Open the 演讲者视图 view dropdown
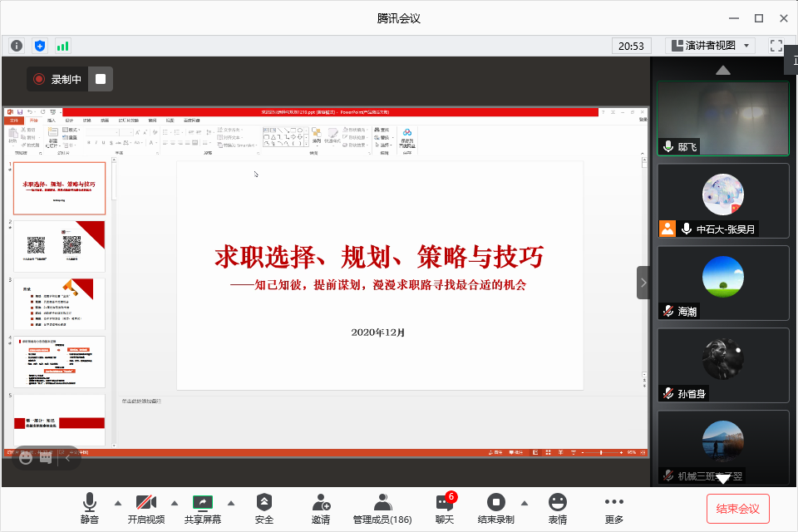Image resolution: width=798 pixels, height=532 pixels. click(x=711, y=46)
